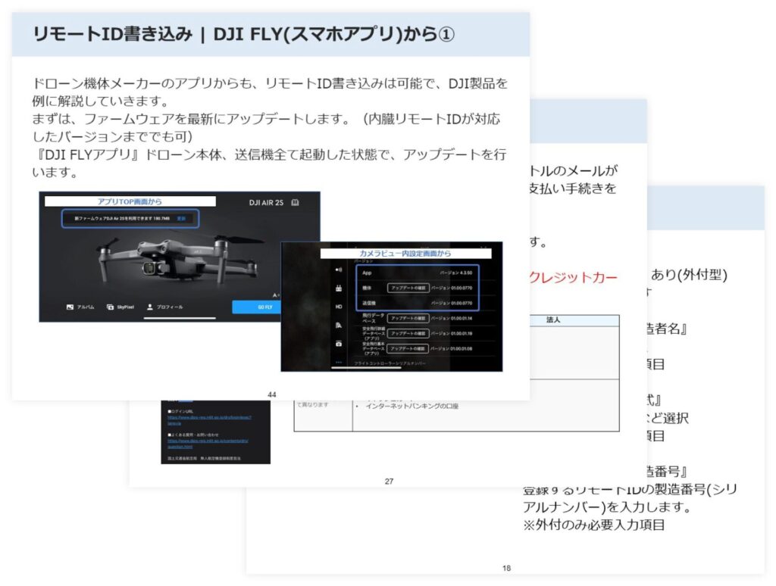
Task: Click the red クレジットカー text on the middle slide
Action: tap(574, 277)
